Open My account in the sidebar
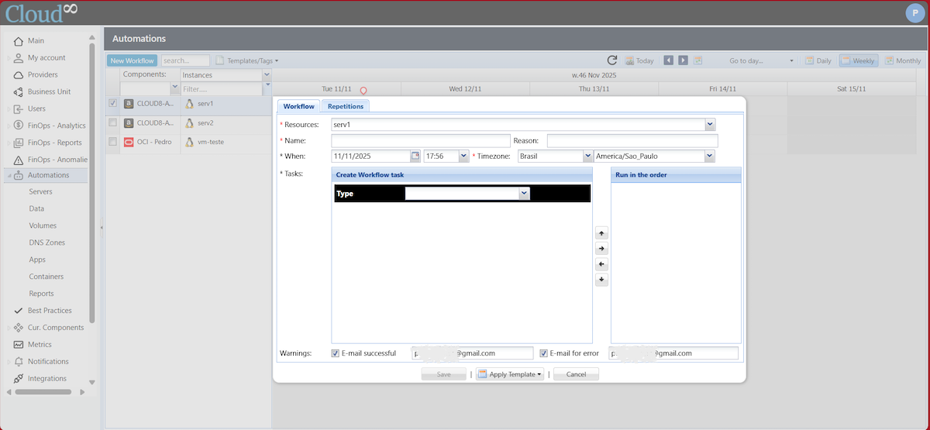The height and width of the screenshot is (430, 930). pos(46,58)
